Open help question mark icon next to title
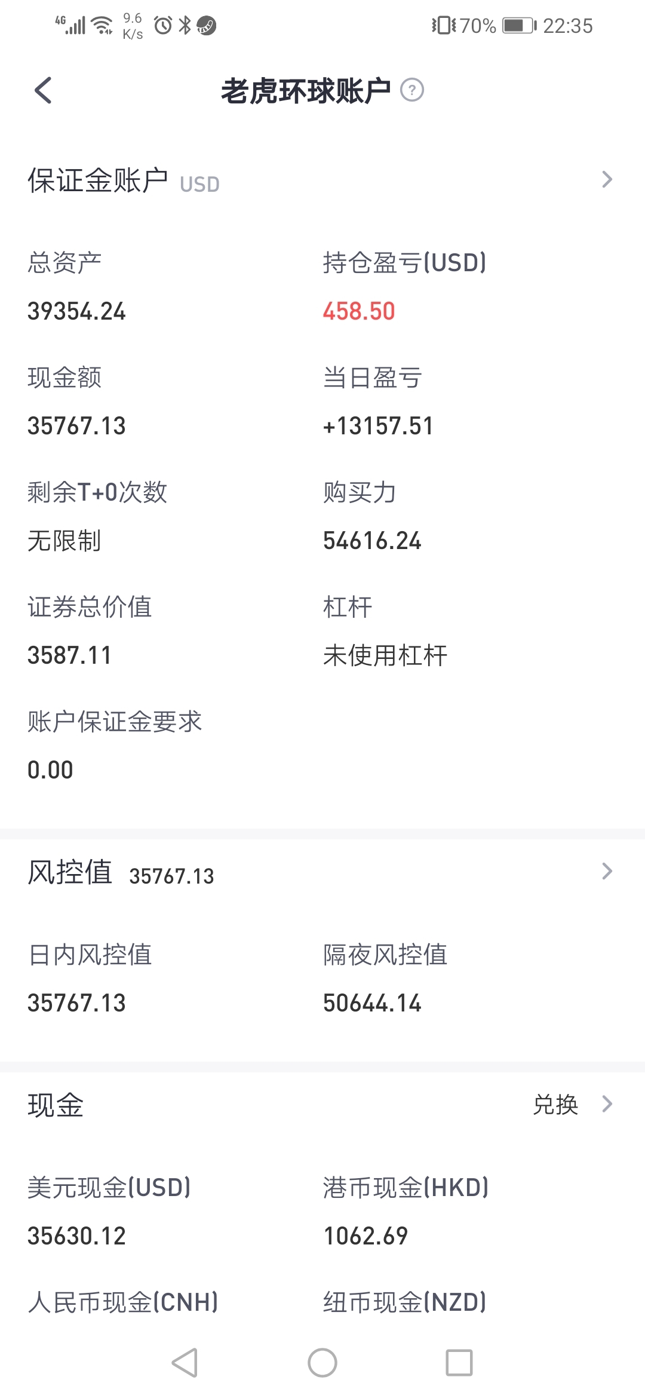The image size is (645, 1398). click(411, 90)
